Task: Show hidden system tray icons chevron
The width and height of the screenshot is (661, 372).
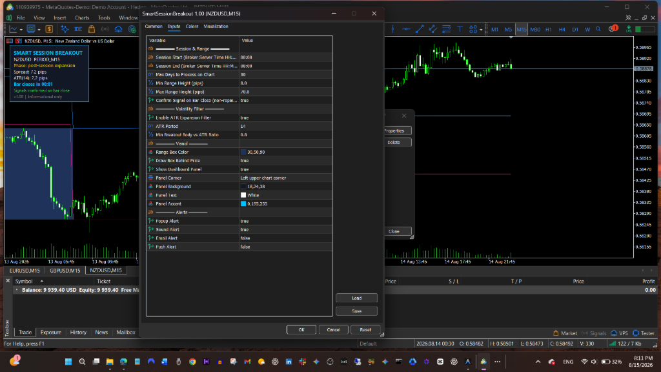Action: [x=538, y=362]
